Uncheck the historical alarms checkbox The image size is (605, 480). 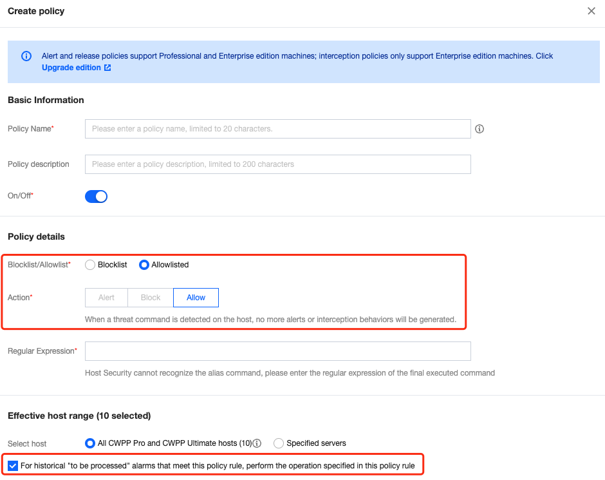click(13, 465)
